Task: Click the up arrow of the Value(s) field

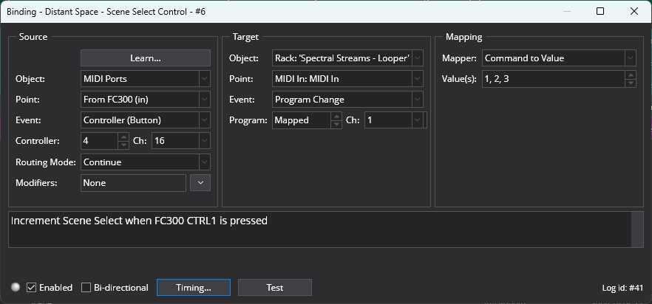Action: [x=631, y=75]
